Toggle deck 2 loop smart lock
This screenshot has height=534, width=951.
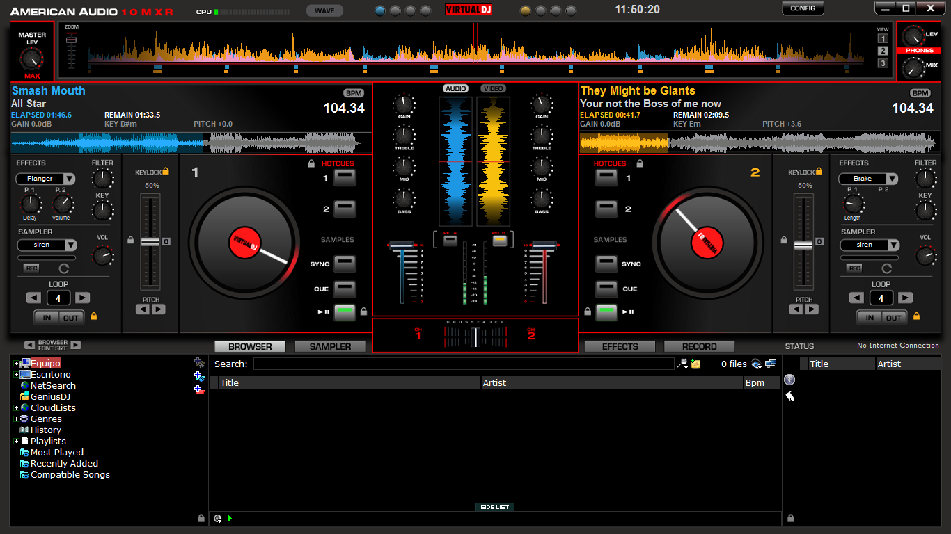click(x=917, y=316)
